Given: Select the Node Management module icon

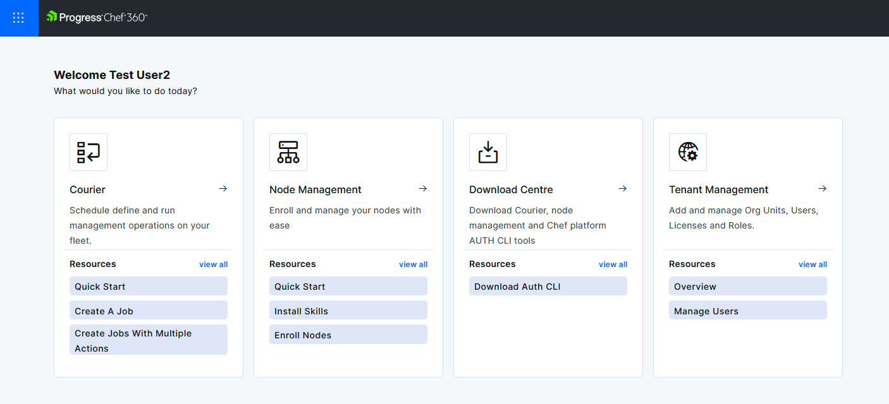Looking at the screenshot, I should 288,151.
